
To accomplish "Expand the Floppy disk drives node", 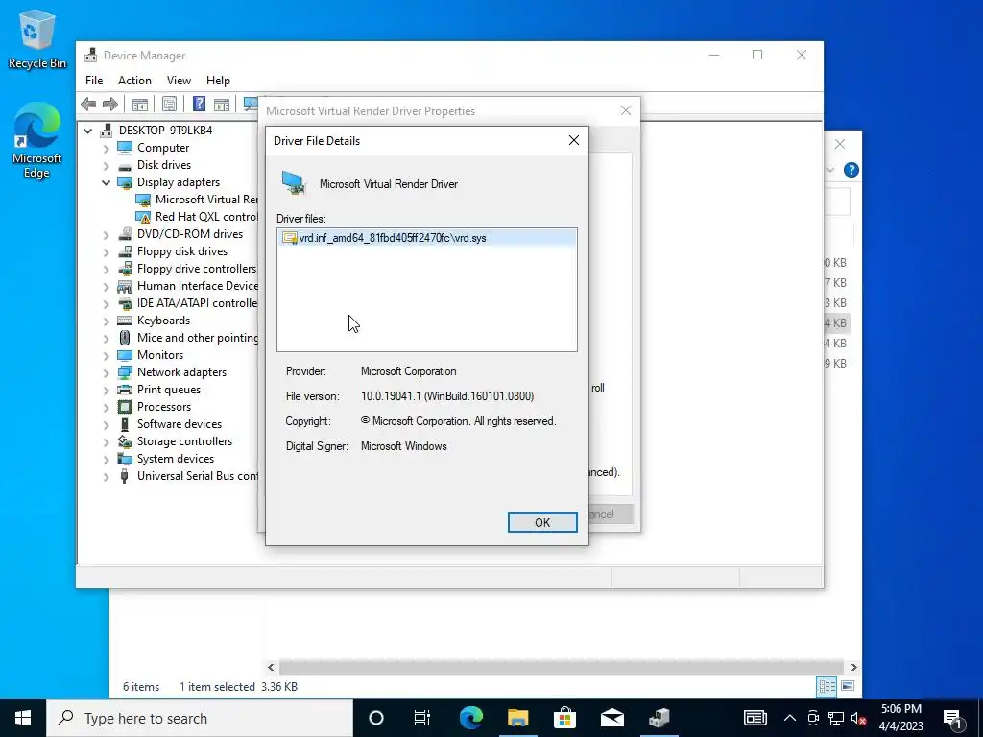I will [106, 252].
